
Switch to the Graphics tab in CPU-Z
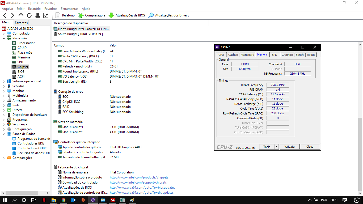click(x=287, y=55)
